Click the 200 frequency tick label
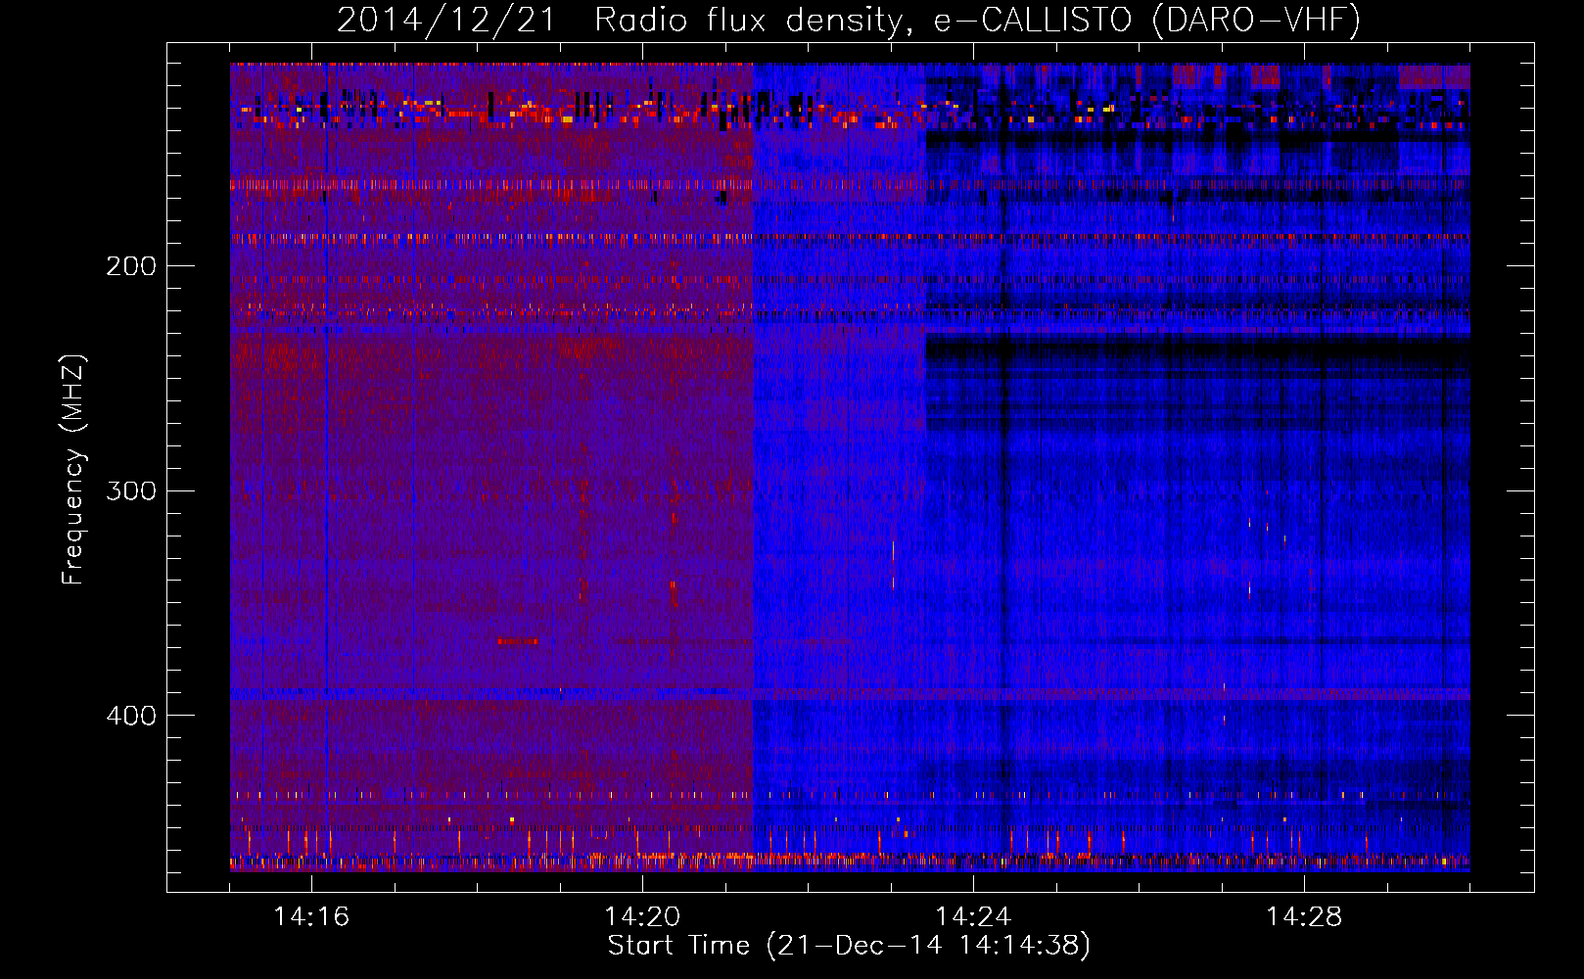Viewport: 1584px width, 979px height. click(131, 266)
